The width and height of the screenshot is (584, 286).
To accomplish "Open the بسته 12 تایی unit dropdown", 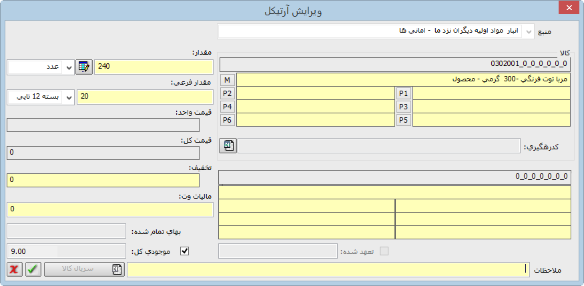I will (x=68, y=97).
